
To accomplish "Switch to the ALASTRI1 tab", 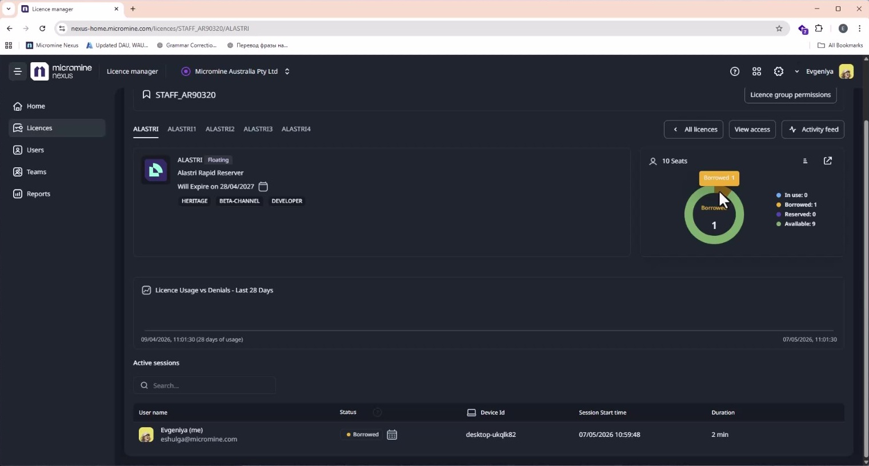I will (182, 129).
